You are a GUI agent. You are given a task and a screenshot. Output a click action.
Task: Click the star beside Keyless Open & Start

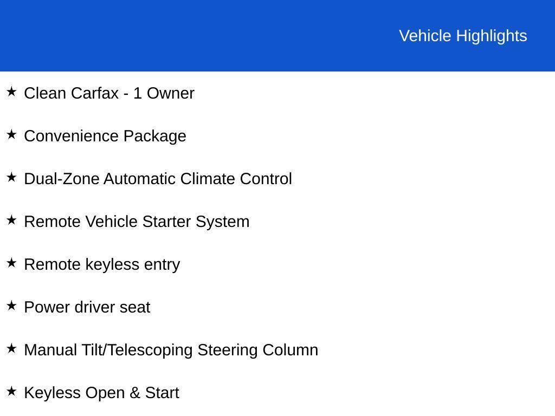(11, 392)
